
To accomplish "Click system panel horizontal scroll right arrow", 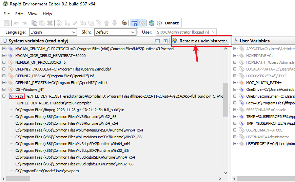I will (x=220, y=179).
